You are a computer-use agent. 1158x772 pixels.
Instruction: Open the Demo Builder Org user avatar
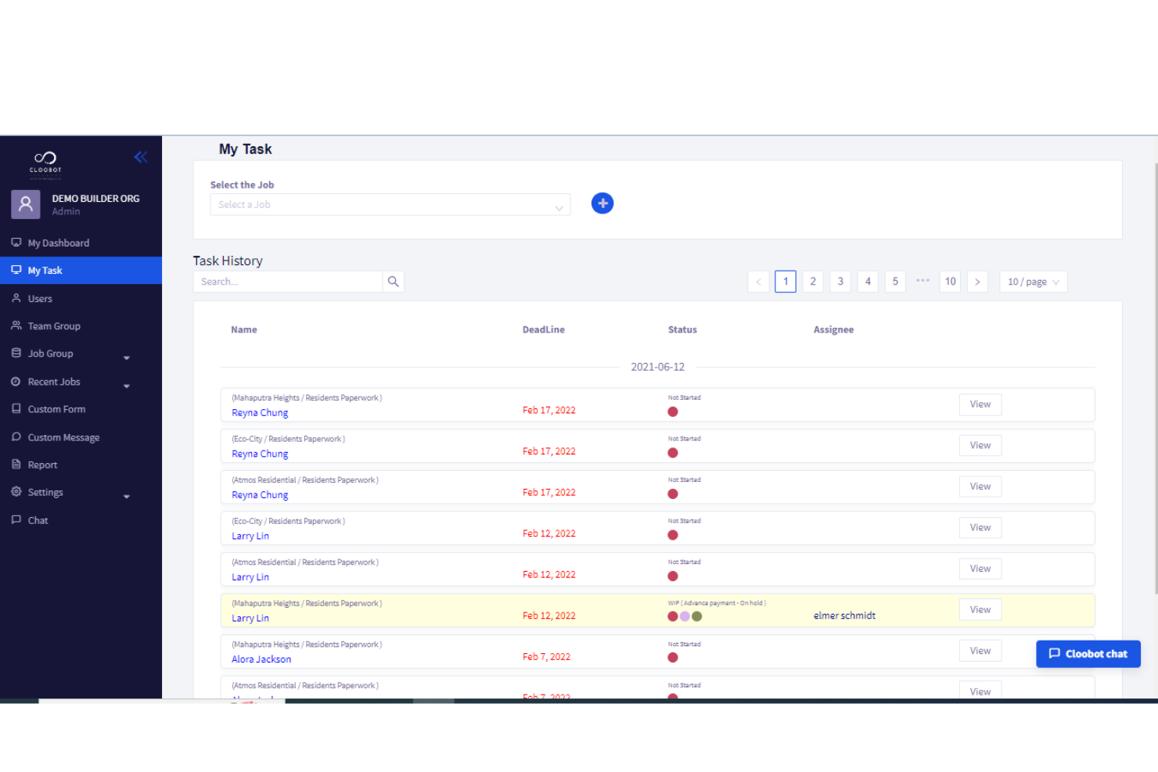pyautogui.click(x=26, y=204)
